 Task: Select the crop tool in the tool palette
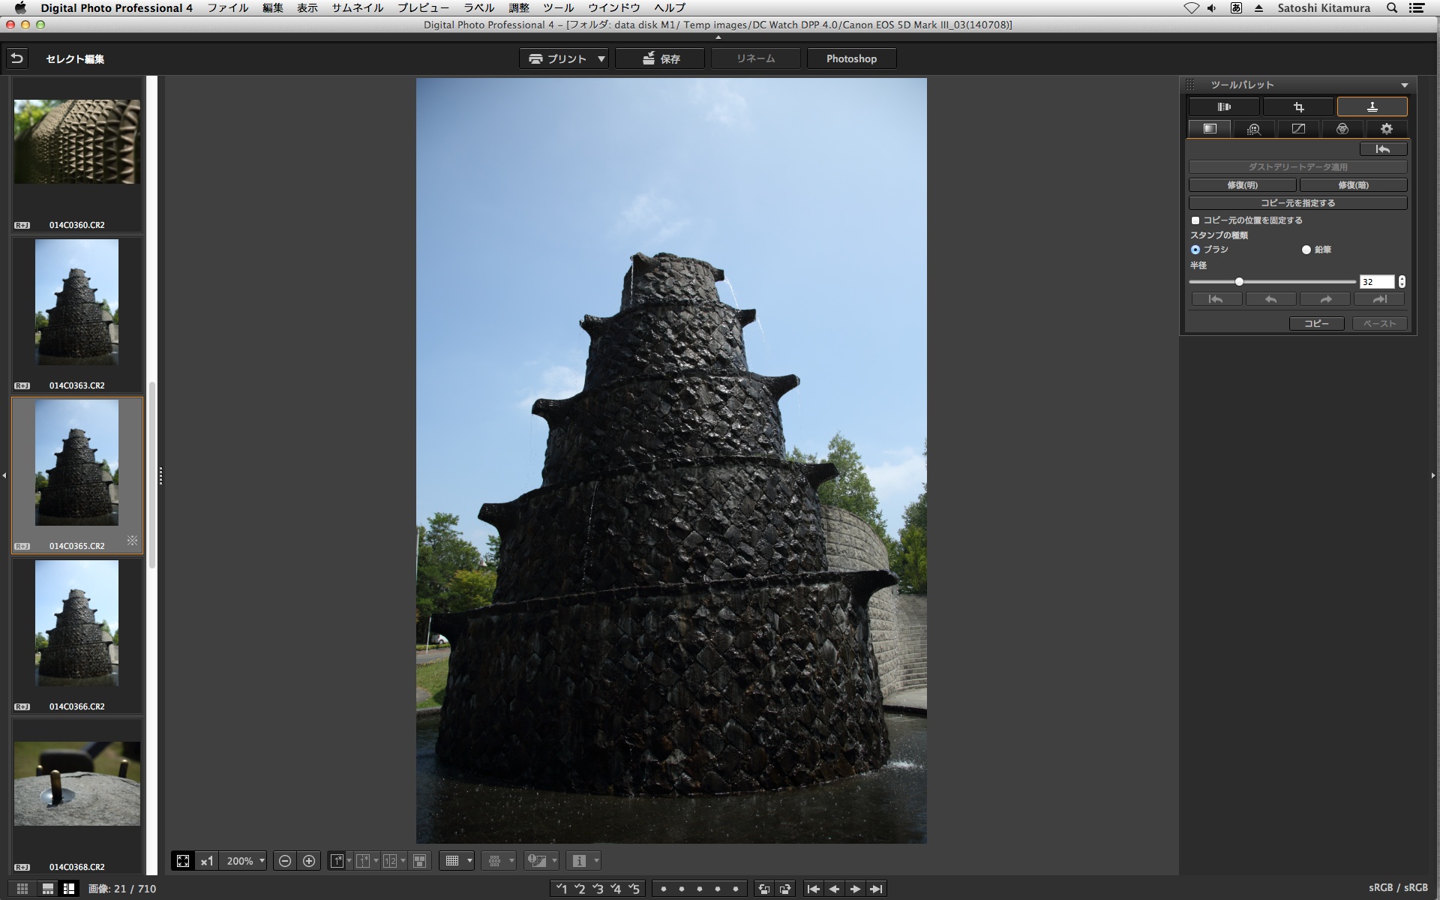tap(1298, 107)
